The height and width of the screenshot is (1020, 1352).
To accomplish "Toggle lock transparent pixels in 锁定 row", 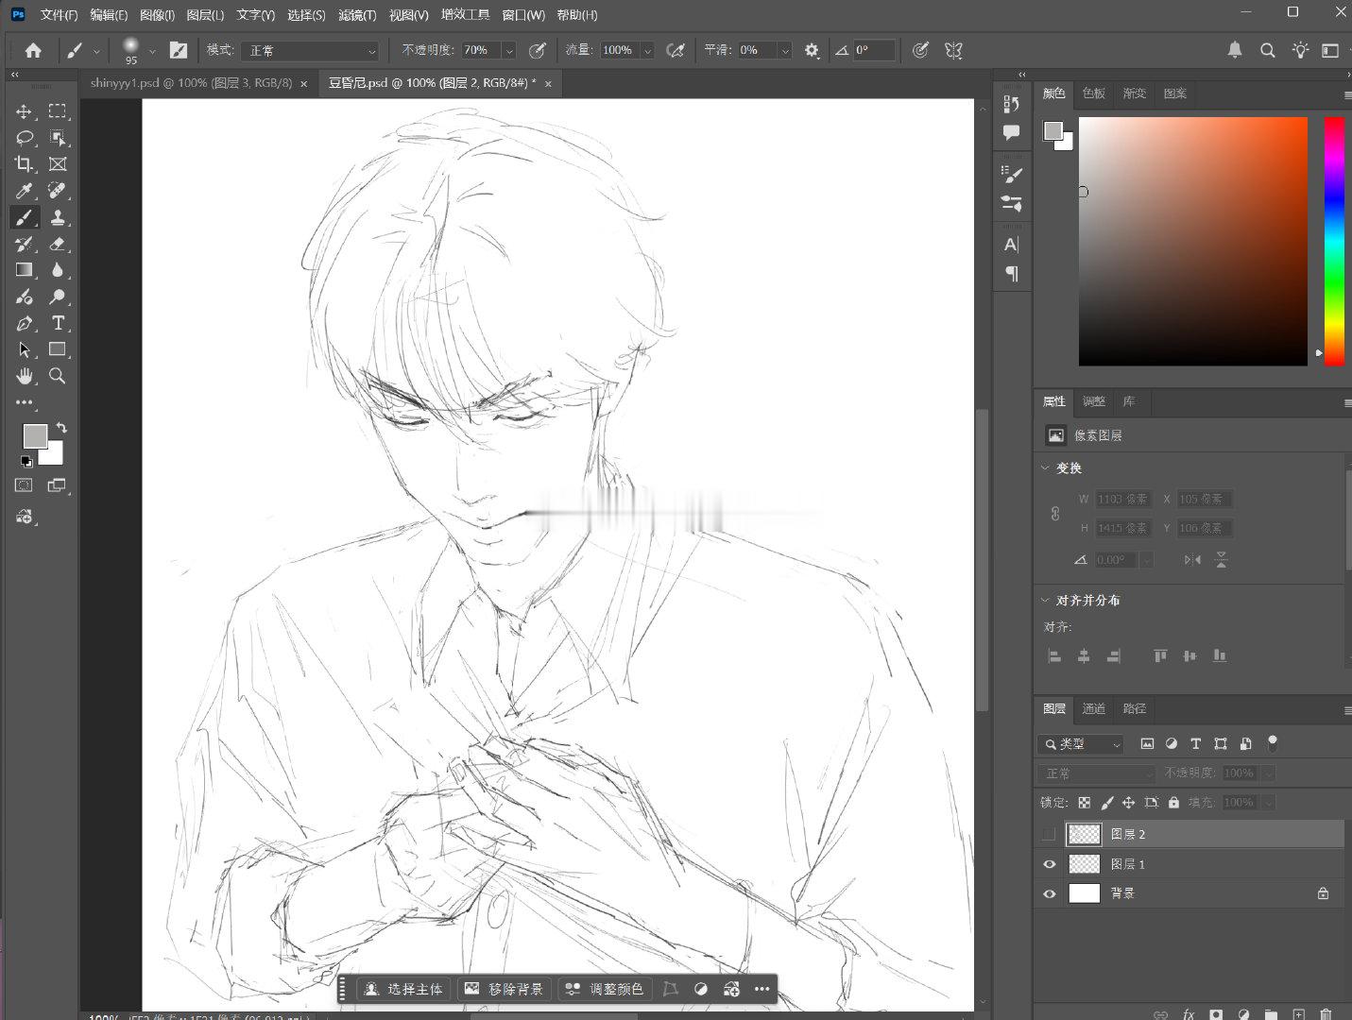I will point(1084,803).
